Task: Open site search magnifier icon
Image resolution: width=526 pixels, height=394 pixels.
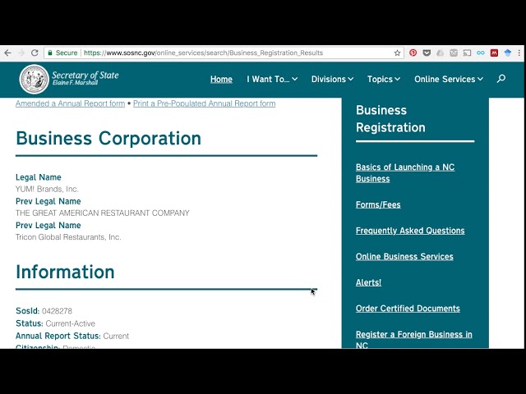Action: click(501, 79)
